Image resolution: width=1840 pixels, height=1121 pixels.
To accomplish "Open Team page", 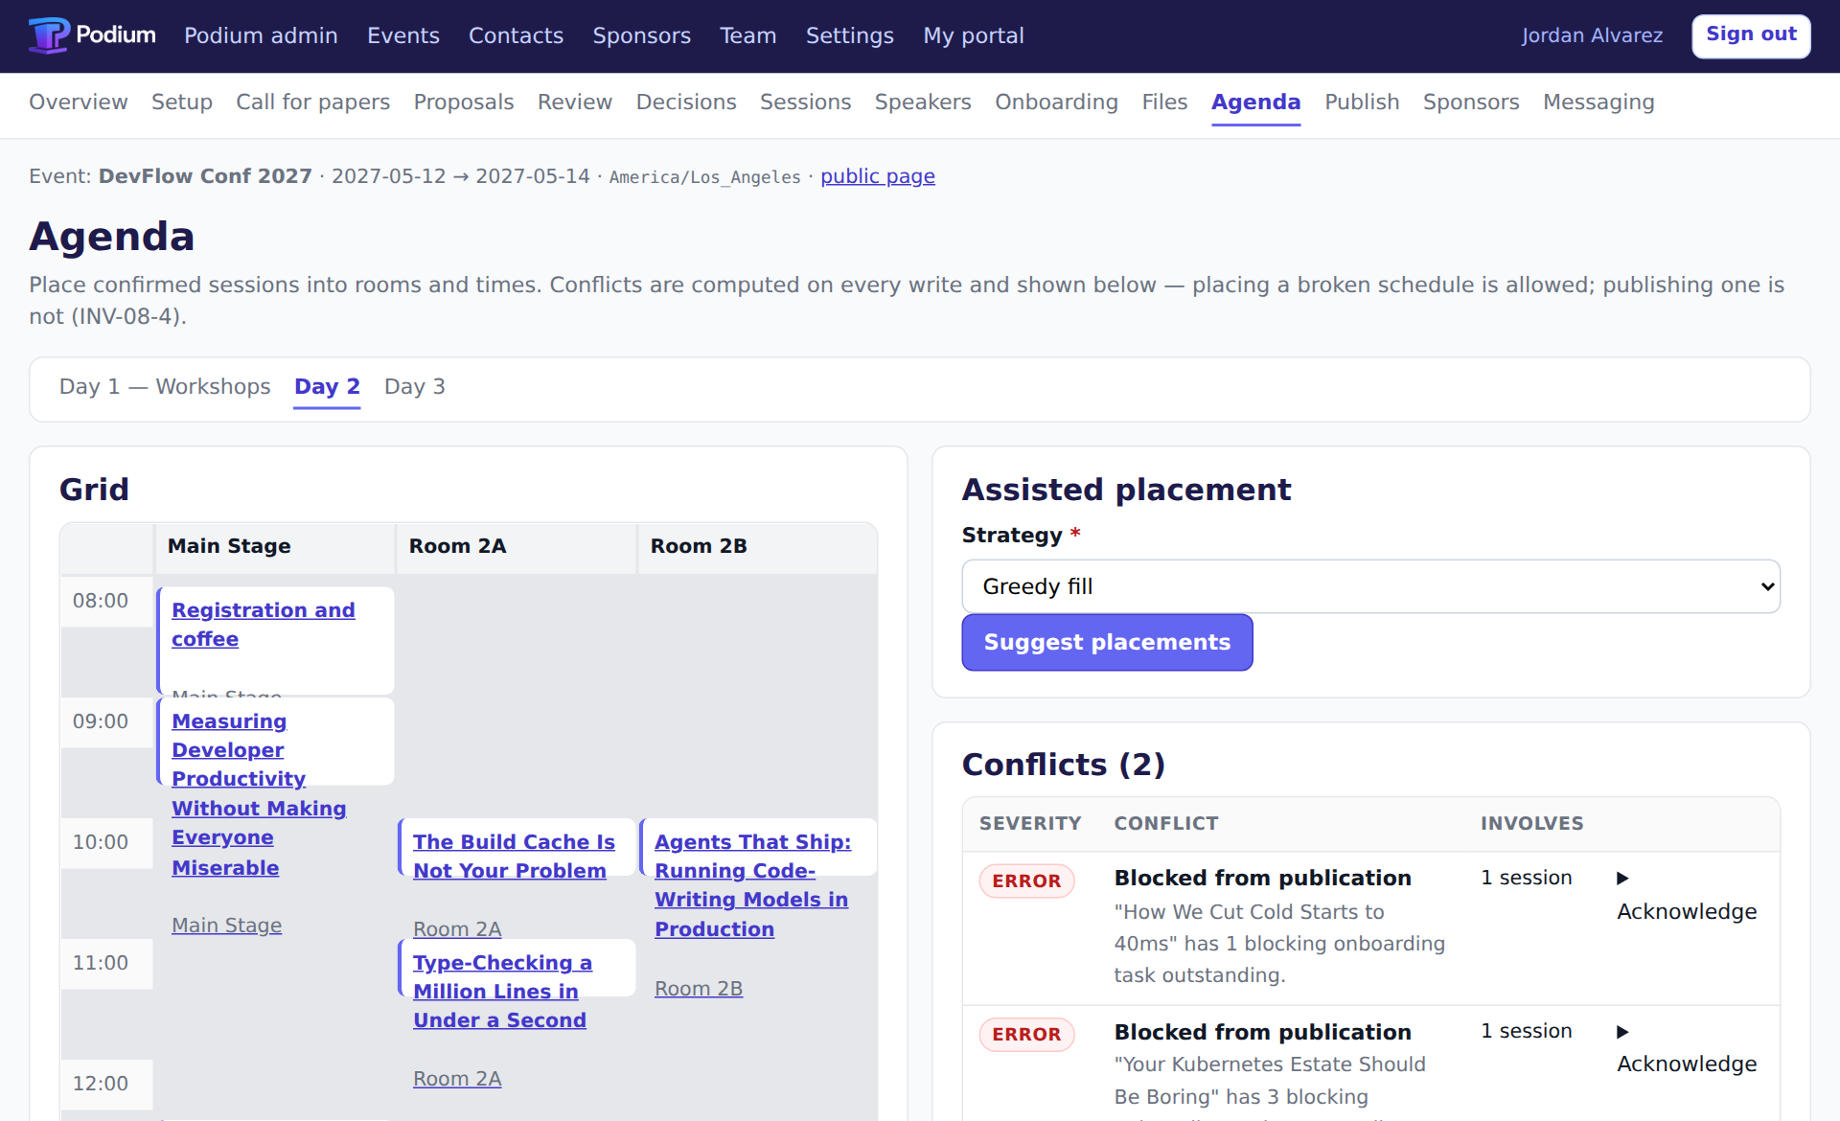I will click(747, 35).
